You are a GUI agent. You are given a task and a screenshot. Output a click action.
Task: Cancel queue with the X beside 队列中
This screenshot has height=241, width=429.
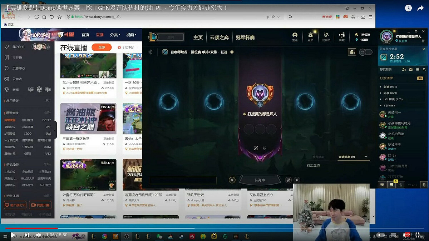click(x=232, y=180)
